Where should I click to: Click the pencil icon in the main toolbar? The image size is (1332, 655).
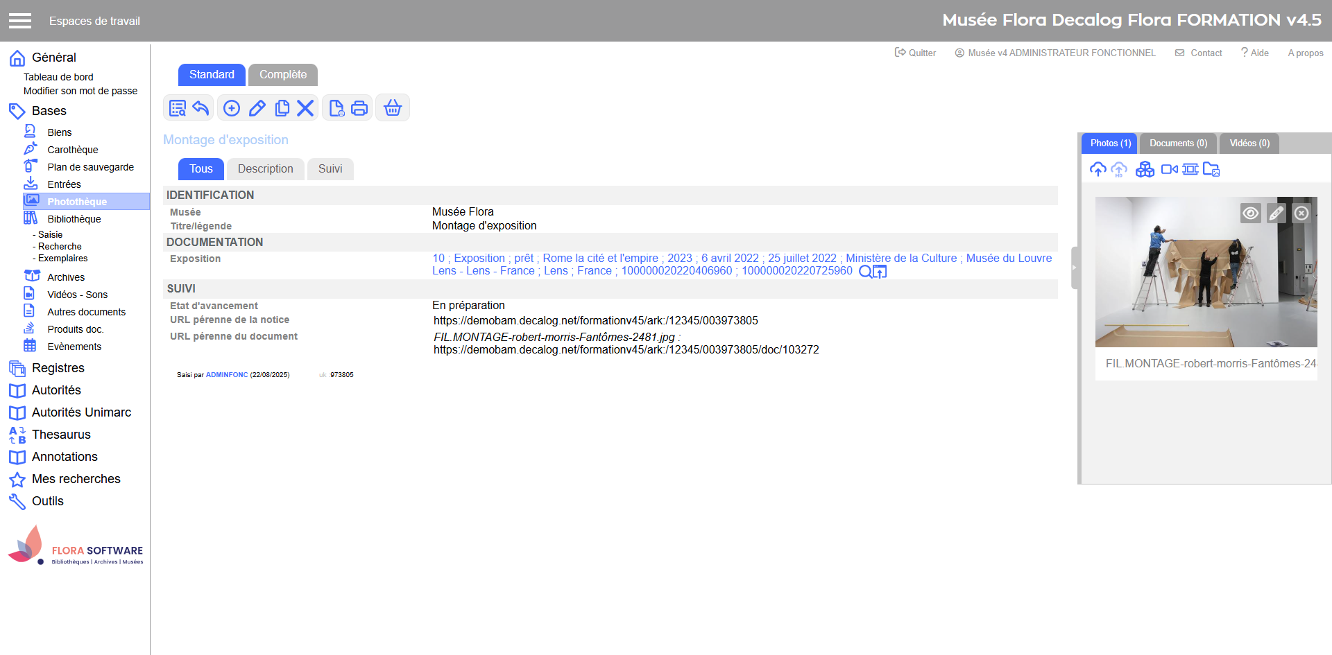[x=257, y=108]
